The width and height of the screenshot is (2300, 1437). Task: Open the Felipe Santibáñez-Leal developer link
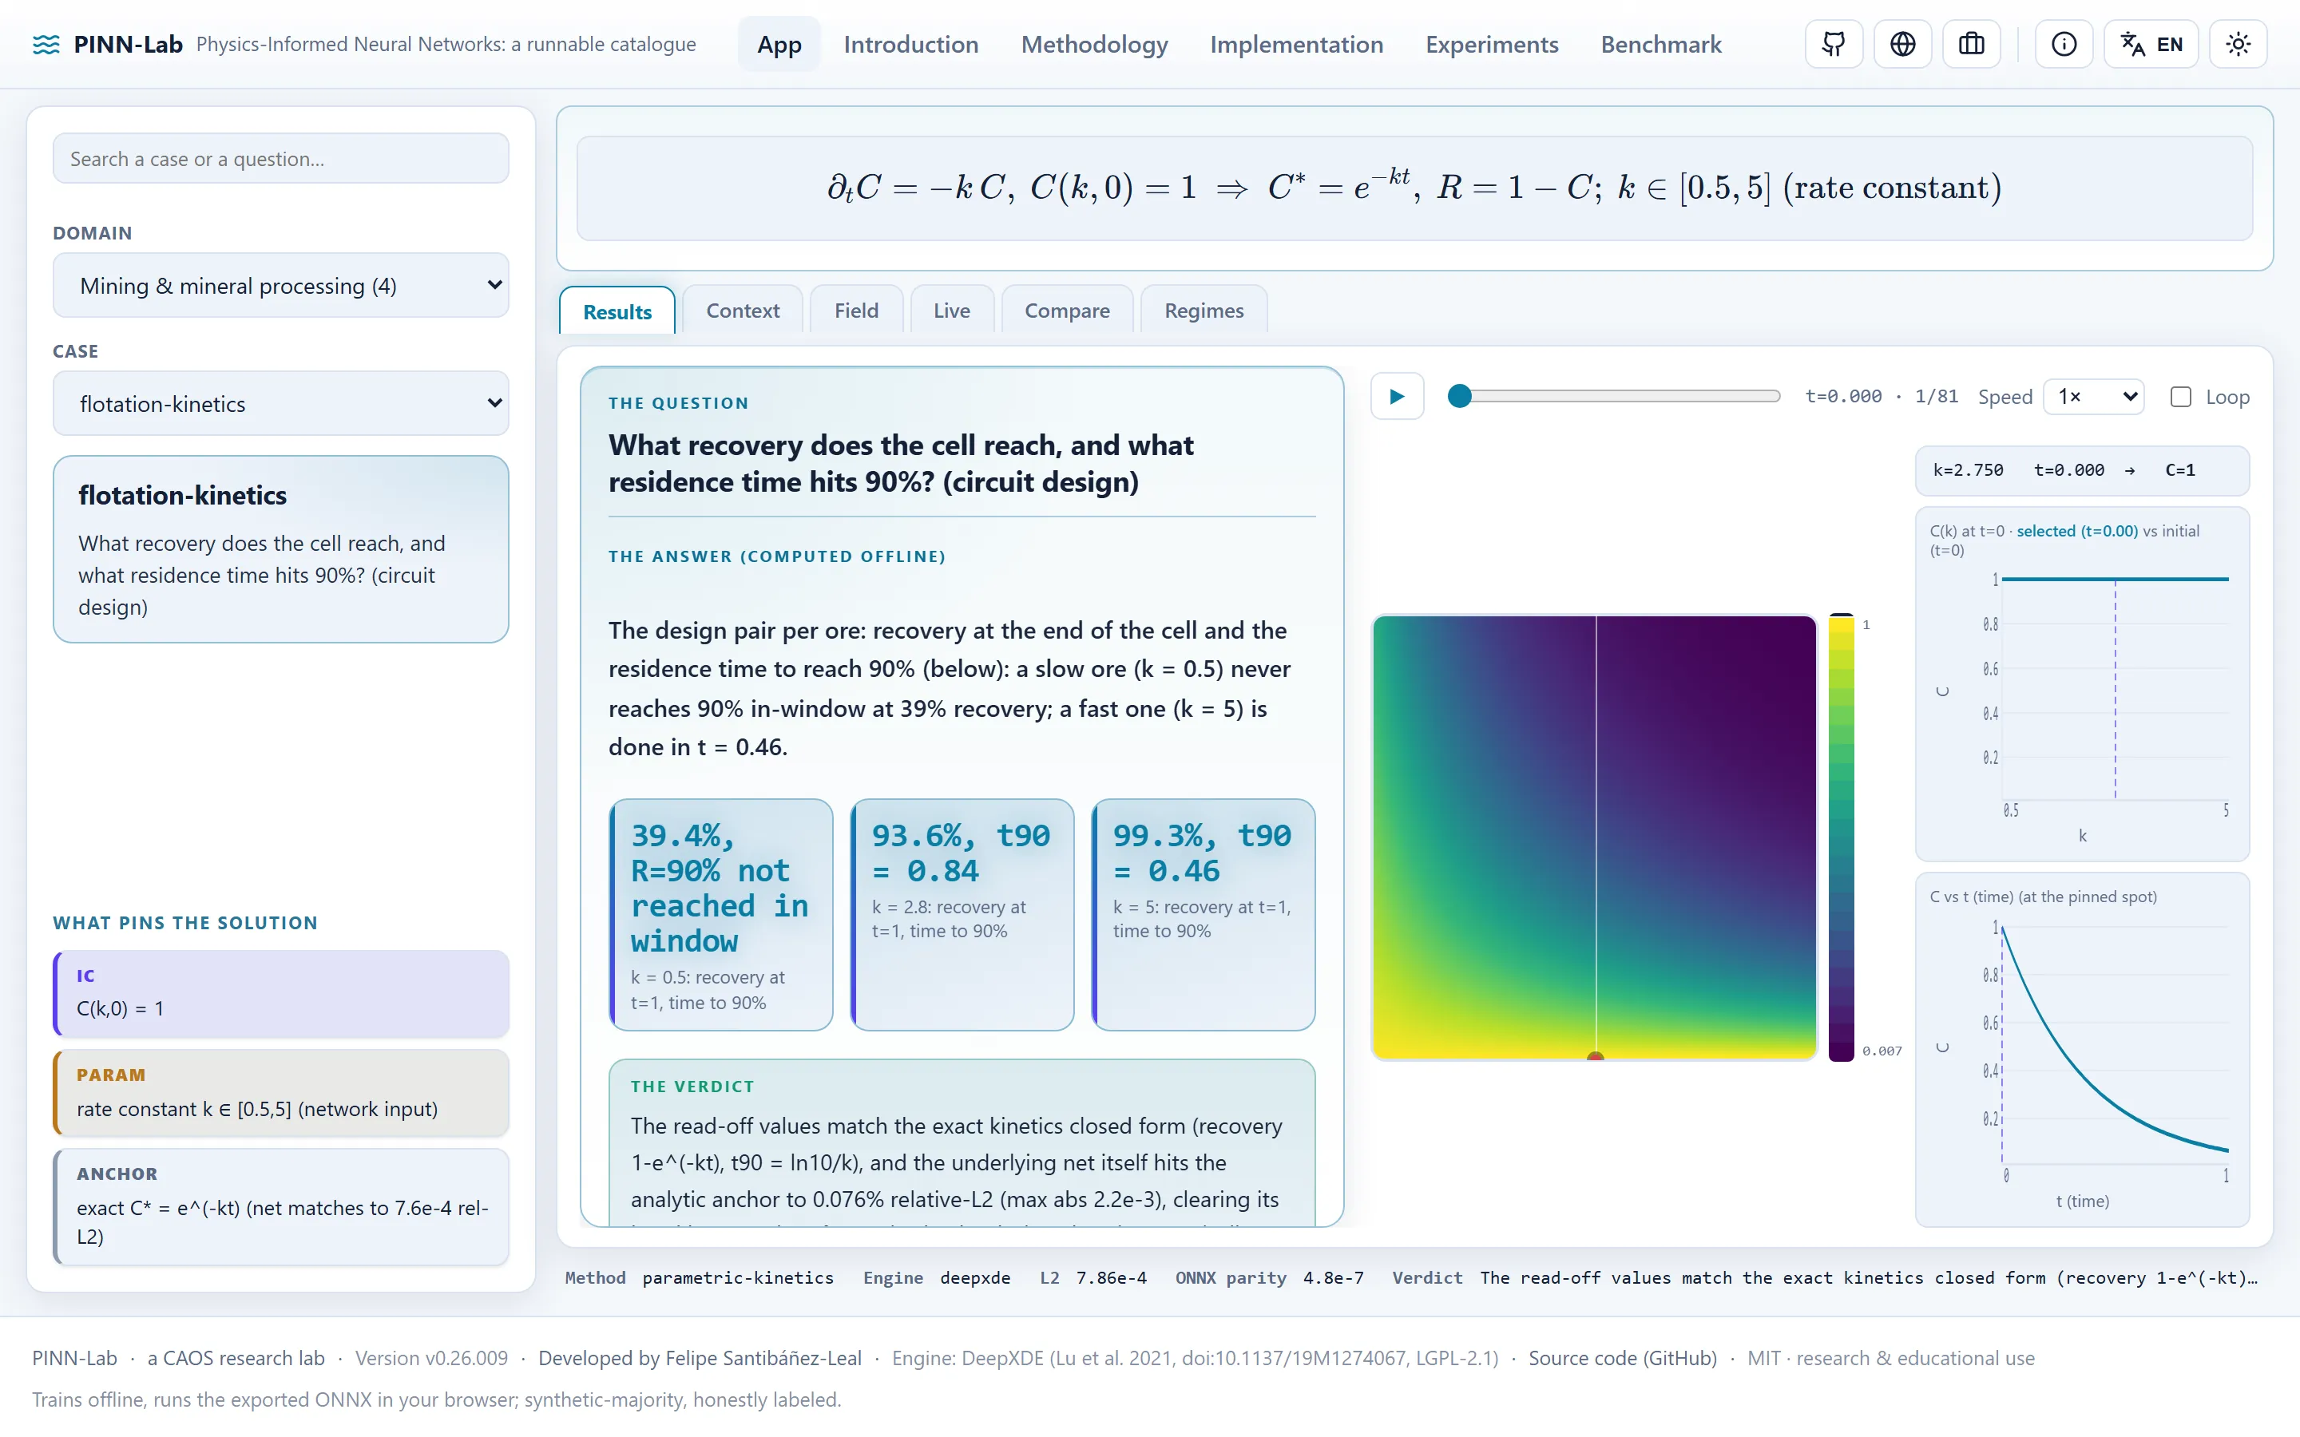(x=700, y=1358)
